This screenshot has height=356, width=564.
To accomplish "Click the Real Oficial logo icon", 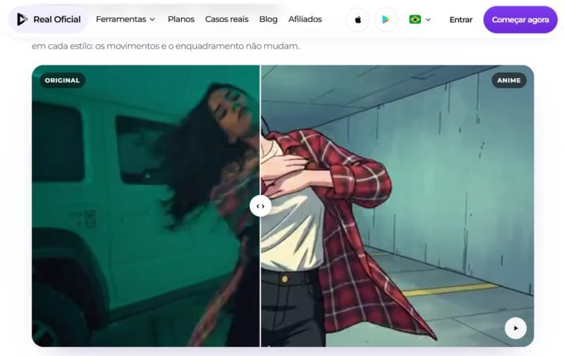I will point(22,20).
